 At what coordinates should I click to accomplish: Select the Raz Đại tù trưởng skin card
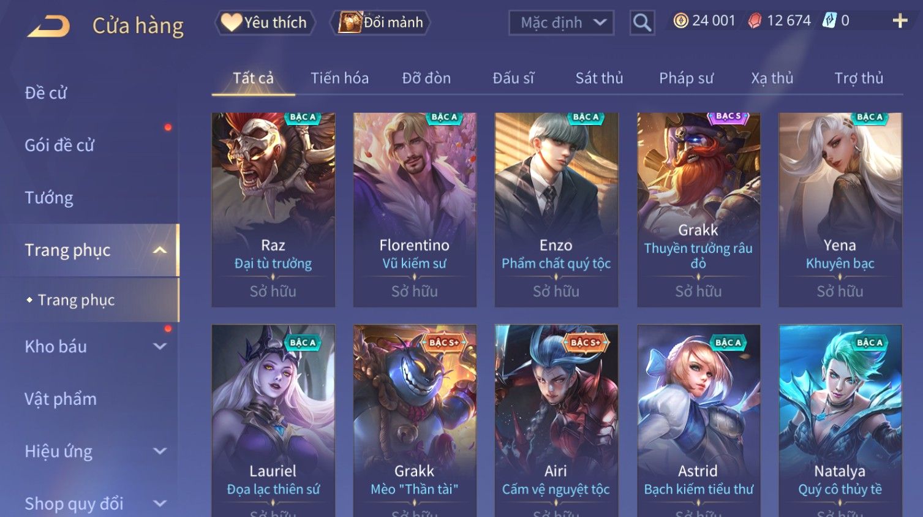click(273, 210)
